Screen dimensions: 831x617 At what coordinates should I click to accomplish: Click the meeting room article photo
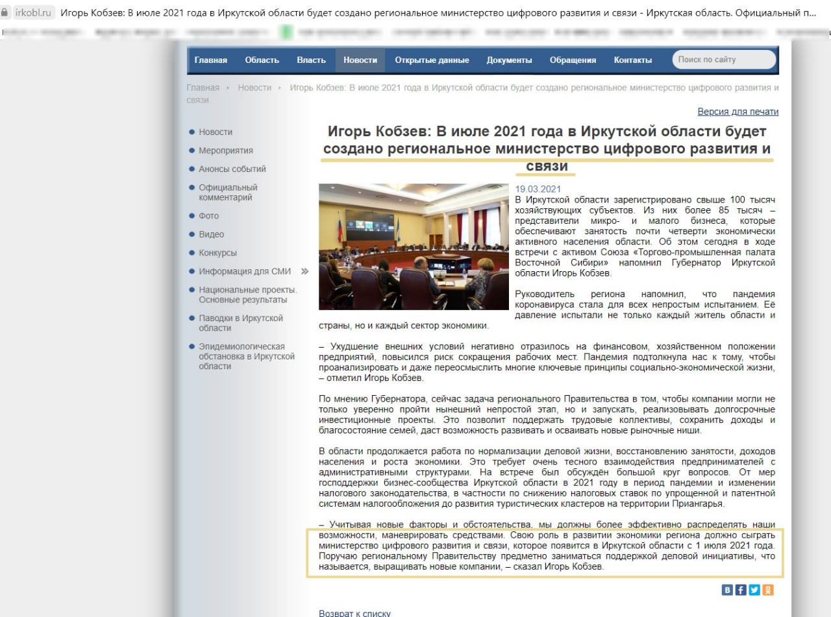[414, 247]
